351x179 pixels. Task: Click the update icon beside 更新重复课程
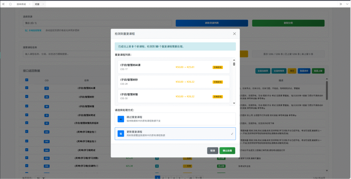coord(120,134)
